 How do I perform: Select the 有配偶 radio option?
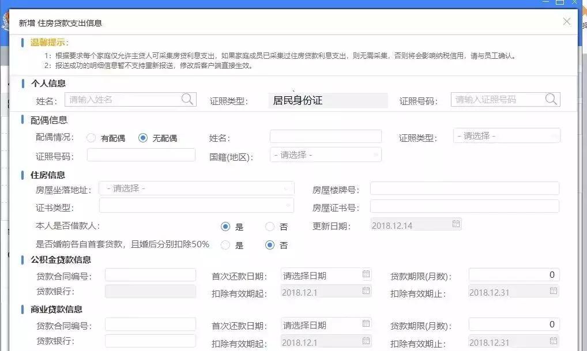[x=91, y=137]
